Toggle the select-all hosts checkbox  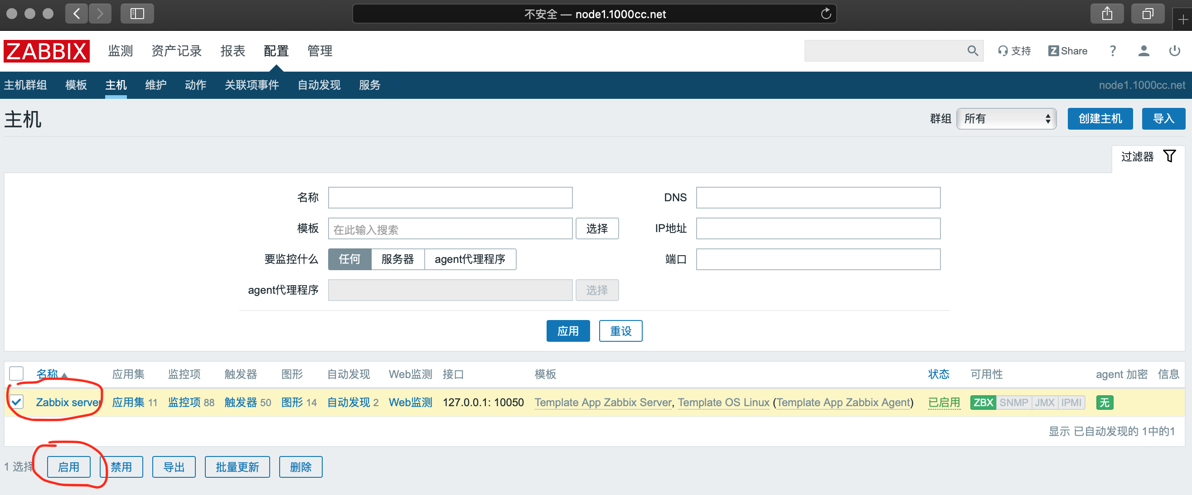point(17,374)
